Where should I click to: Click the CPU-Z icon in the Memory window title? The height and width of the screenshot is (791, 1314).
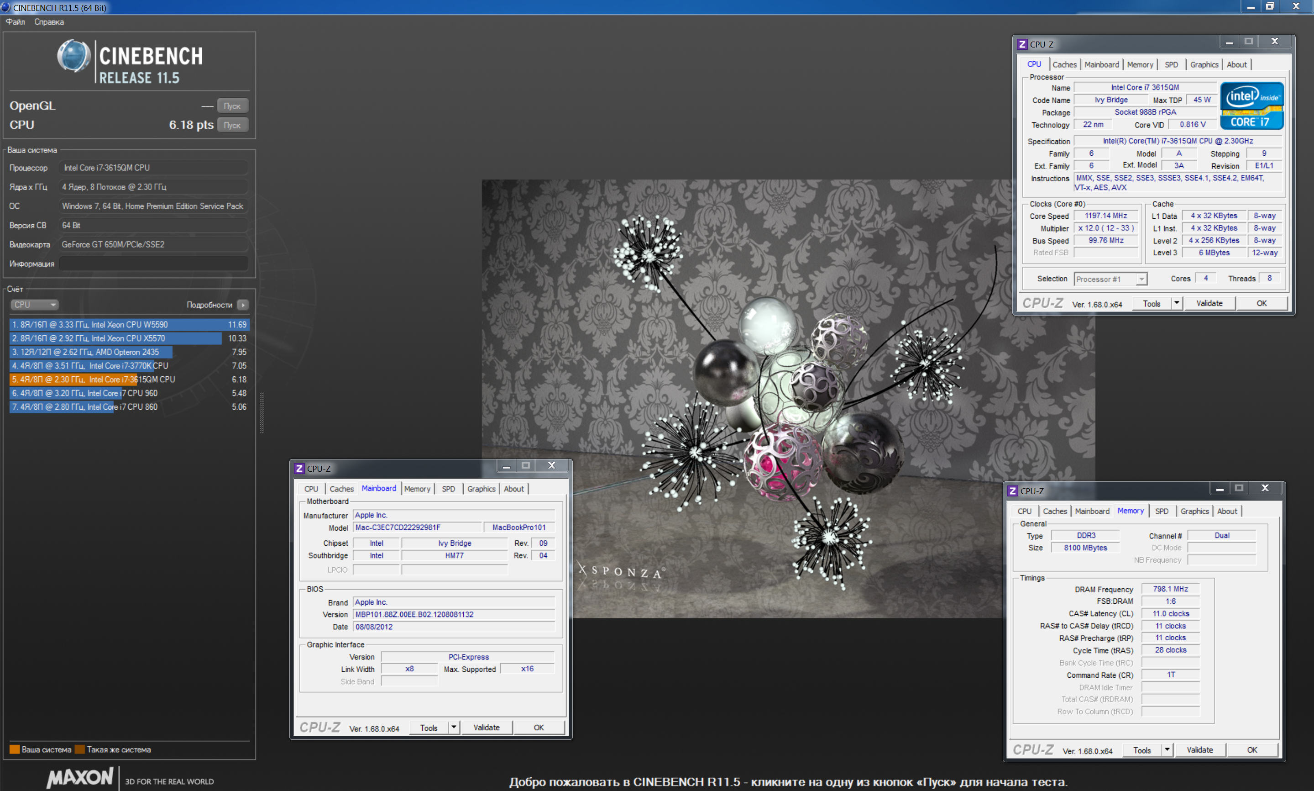click(x=1012, y=491)
